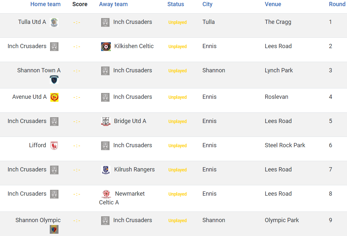Viewport: 347px width, 236px height.
Task: Sort table by Away team column
Action: pos(113,4)
